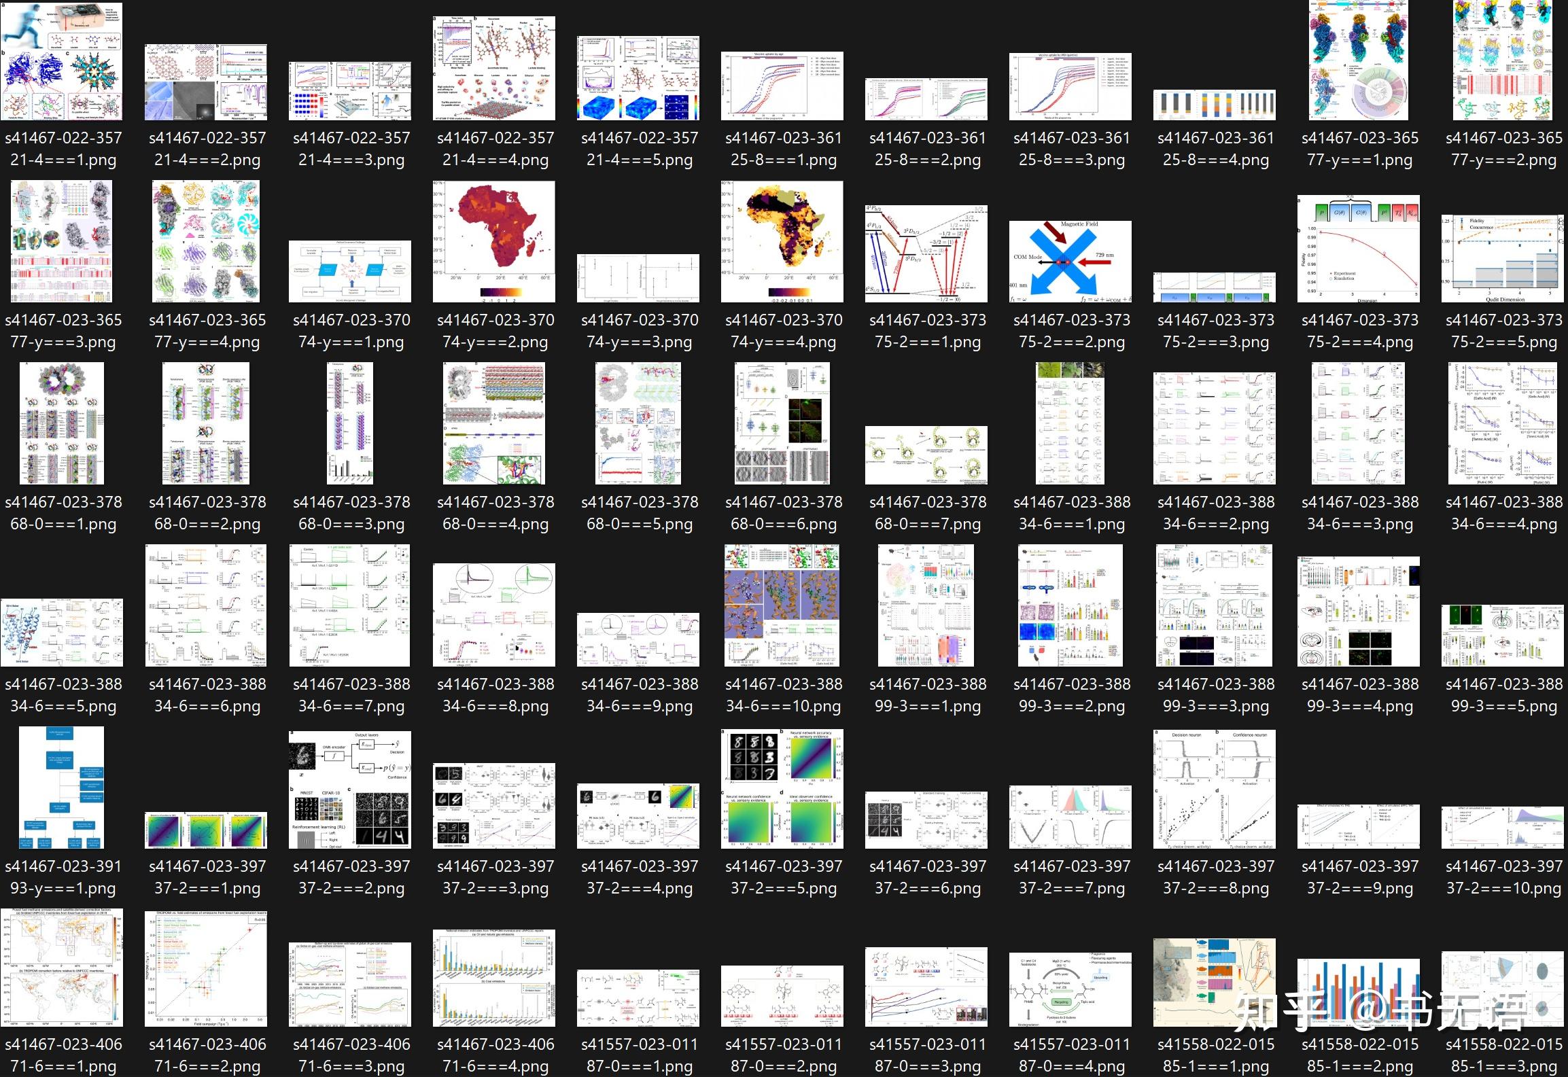Select thumbnail s41467-023-36577-y===2.png
Image resolution: width=1568 pixels, height=1077 pixels.
coord(1503,60)
